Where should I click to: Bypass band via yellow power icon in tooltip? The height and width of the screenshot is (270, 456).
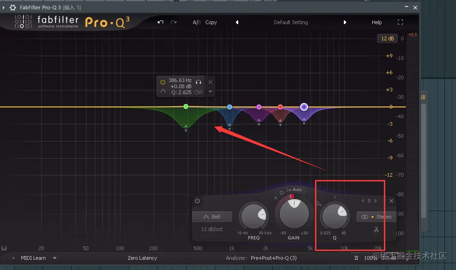163,82
